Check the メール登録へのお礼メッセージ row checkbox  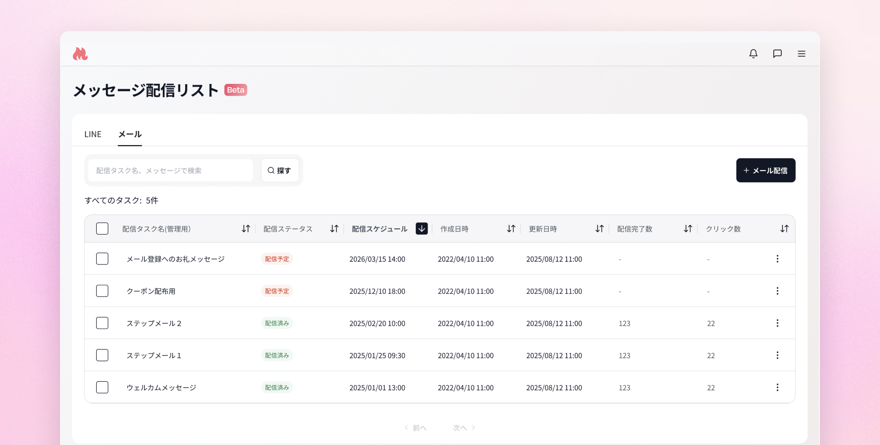[102, 259]
